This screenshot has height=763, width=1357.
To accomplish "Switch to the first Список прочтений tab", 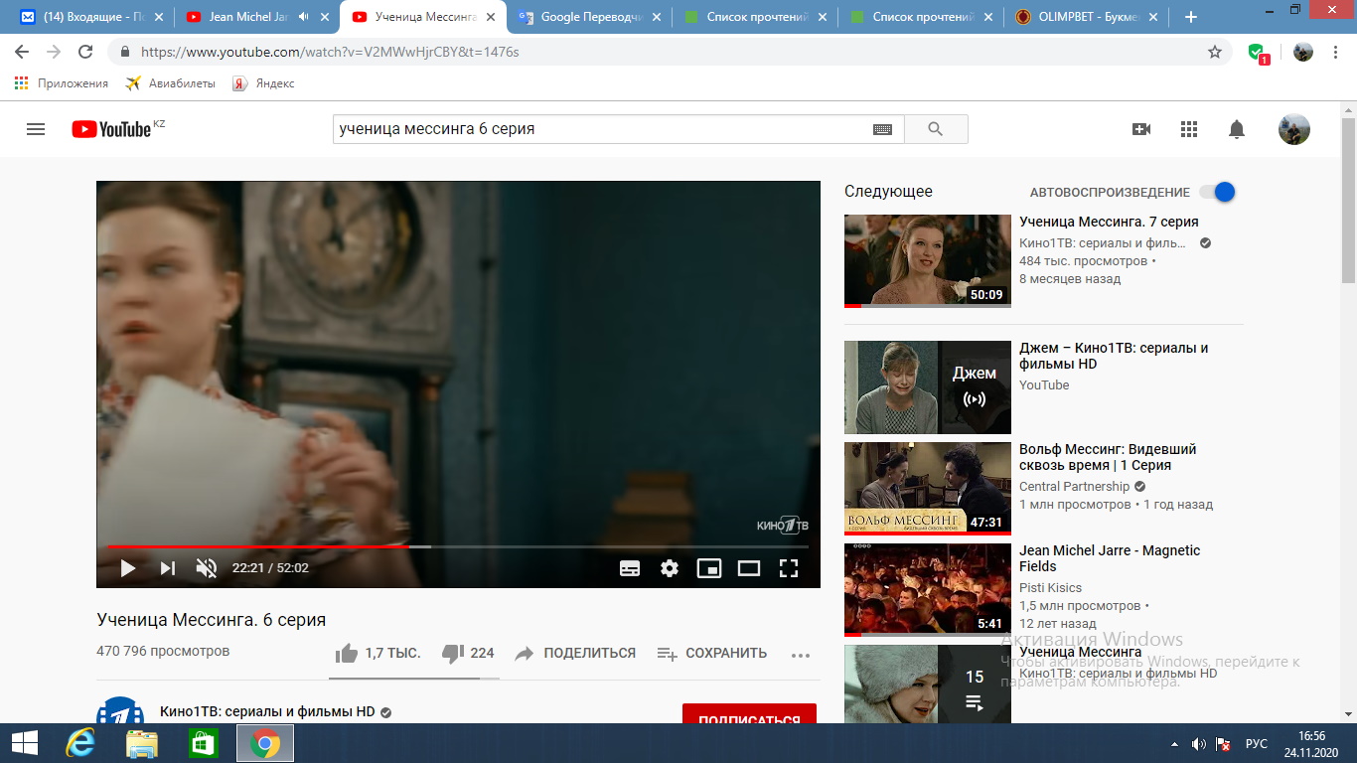I will coord(754,17).
